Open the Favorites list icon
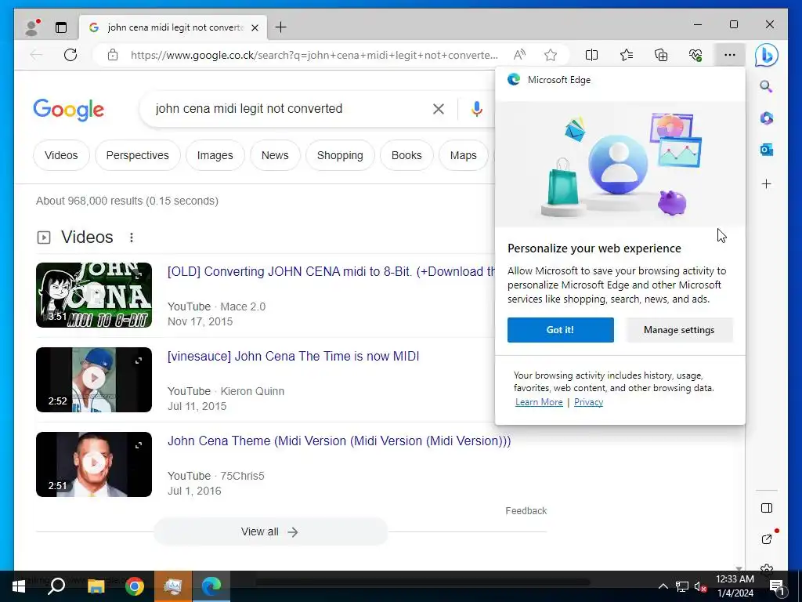 point(626,55)
